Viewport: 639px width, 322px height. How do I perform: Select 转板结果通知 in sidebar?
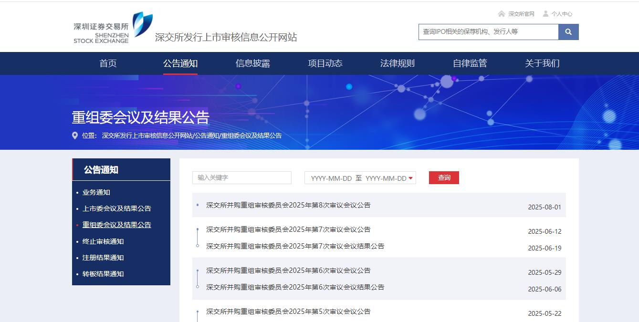[x=103, y=274]
